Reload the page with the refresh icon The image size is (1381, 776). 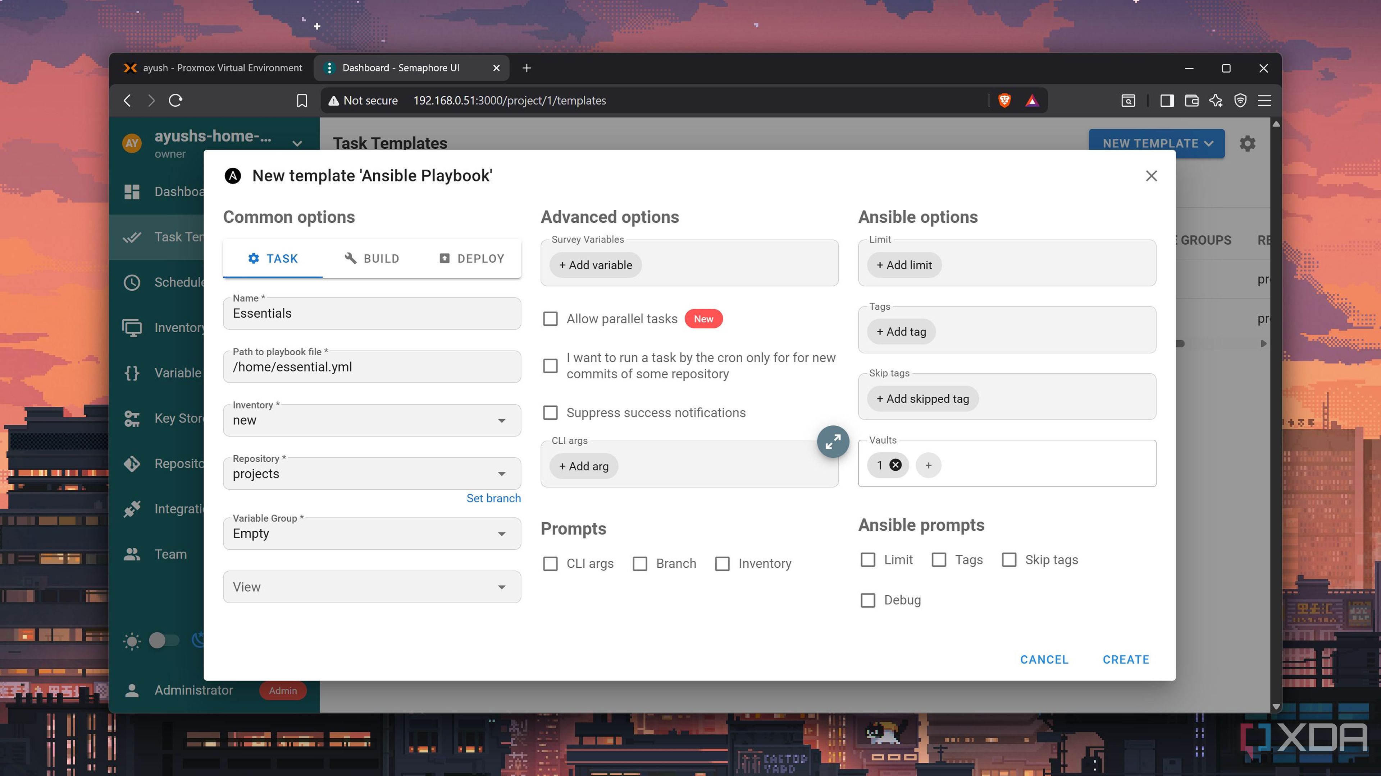click(175, 100)
